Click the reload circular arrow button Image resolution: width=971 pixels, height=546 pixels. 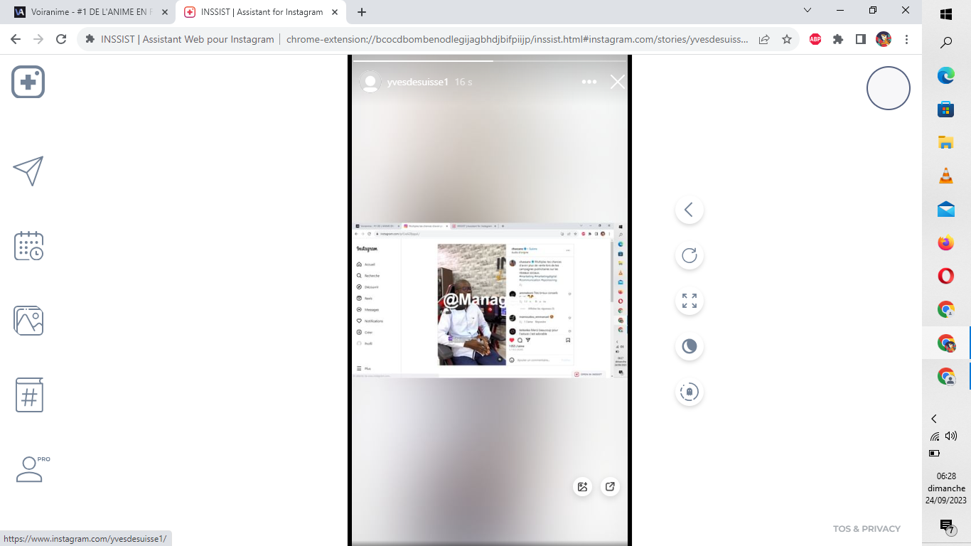coord(689,256)
